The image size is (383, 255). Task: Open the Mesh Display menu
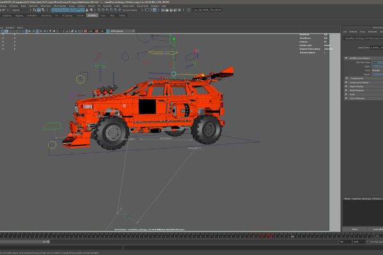pyautogui.click(x=59, y=6)
